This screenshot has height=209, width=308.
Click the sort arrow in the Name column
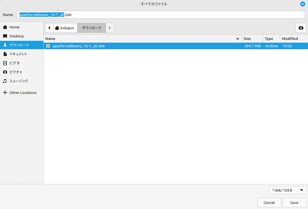238,39
